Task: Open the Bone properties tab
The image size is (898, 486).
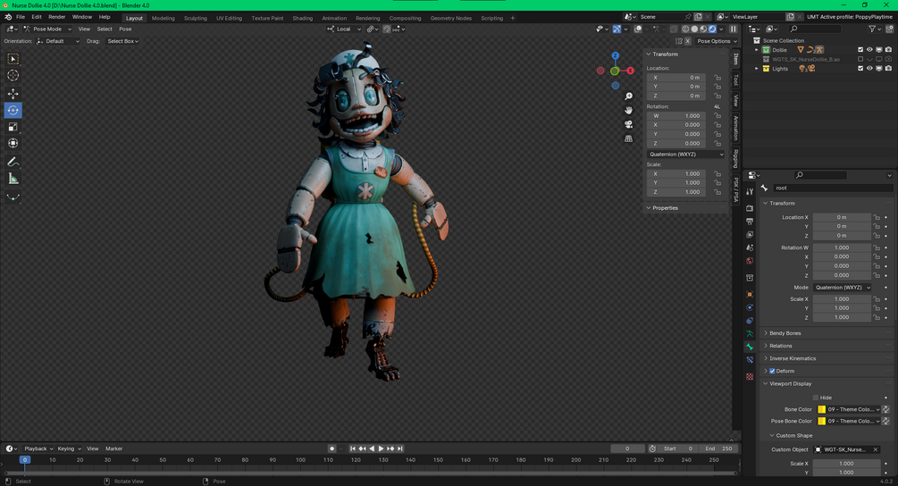Action: pos(749,347)
